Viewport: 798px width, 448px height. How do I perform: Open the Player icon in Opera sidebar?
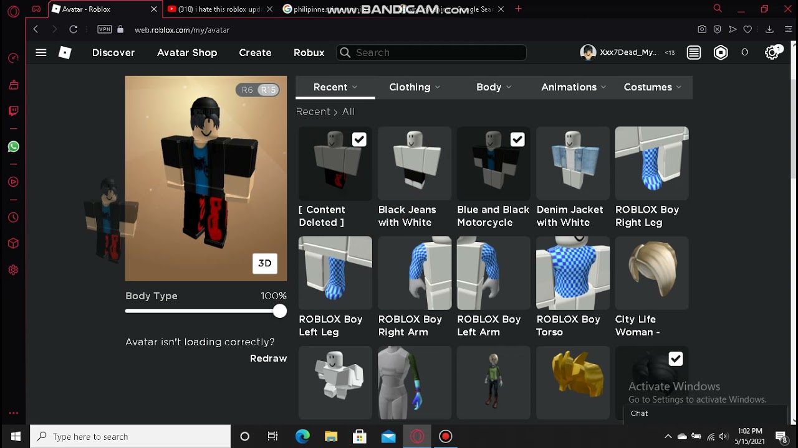(13, 182)
